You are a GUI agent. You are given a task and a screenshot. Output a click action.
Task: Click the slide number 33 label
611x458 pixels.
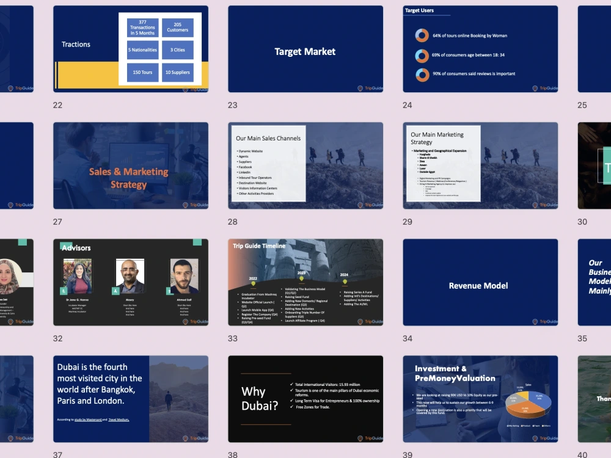coord(233,338)
